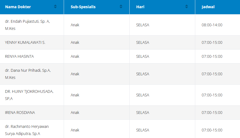This screenshot has width=240, height=138.
Task: Click IRENA ROSDIANA name cell
Action: [x=20, y=113]
